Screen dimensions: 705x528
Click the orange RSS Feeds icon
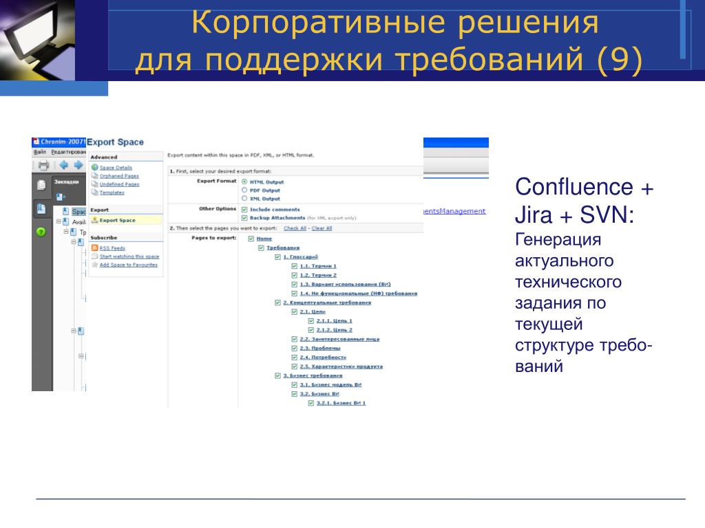coord(95,247)
